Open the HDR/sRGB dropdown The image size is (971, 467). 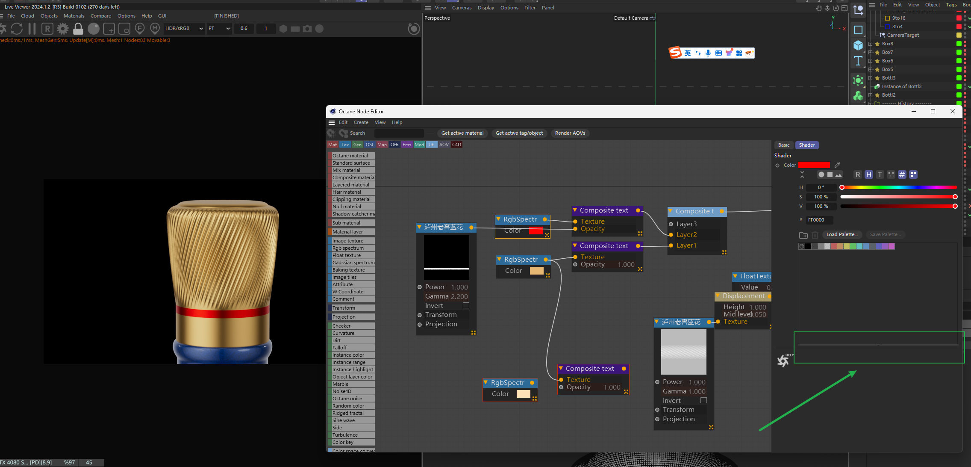pos(184,29)
